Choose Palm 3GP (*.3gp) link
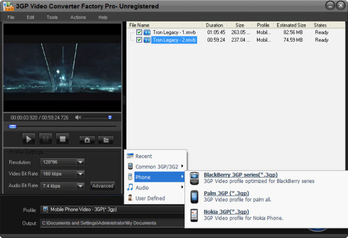This screenshot has height=238, width=348. pos(226,193)
